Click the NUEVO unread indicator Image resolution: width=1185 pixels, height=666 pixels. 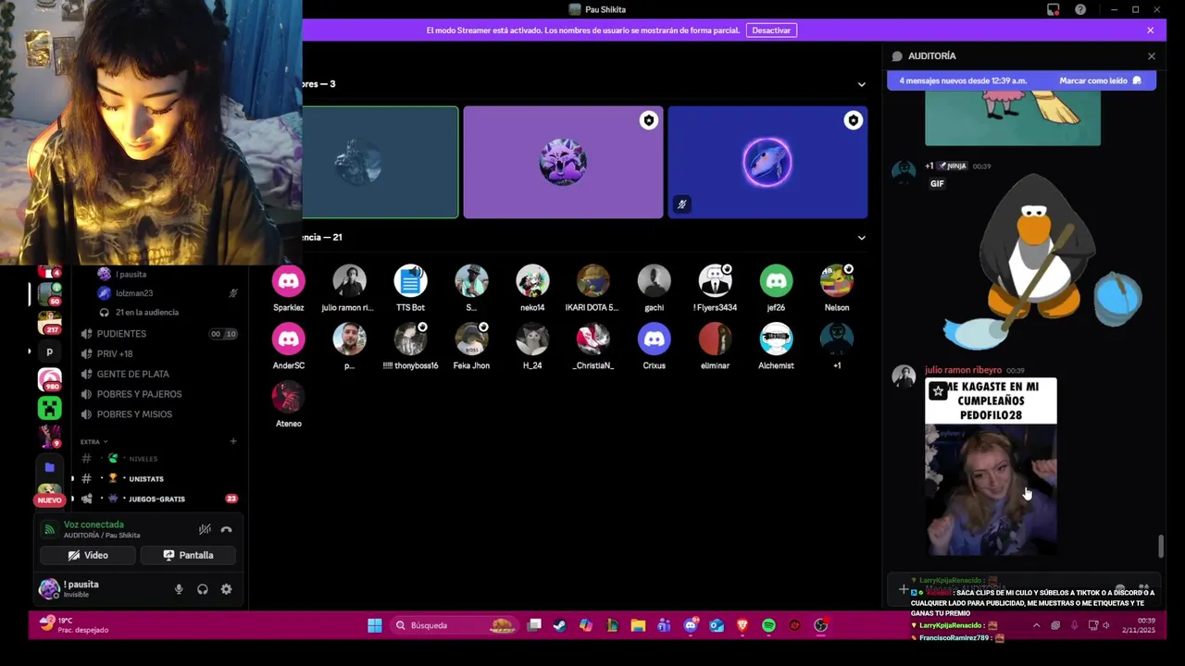click(x=49, y=500)
